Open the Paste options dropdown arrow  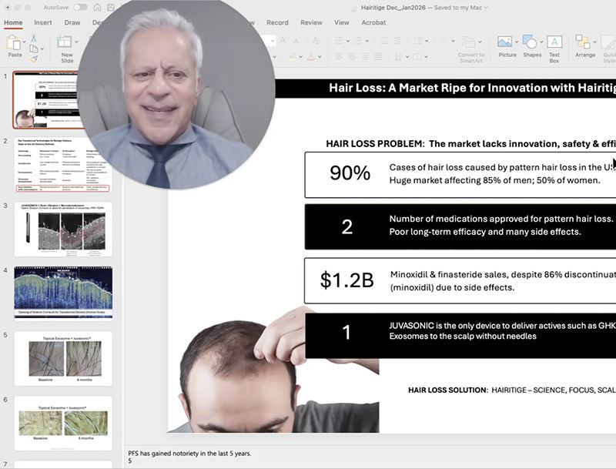23,42
